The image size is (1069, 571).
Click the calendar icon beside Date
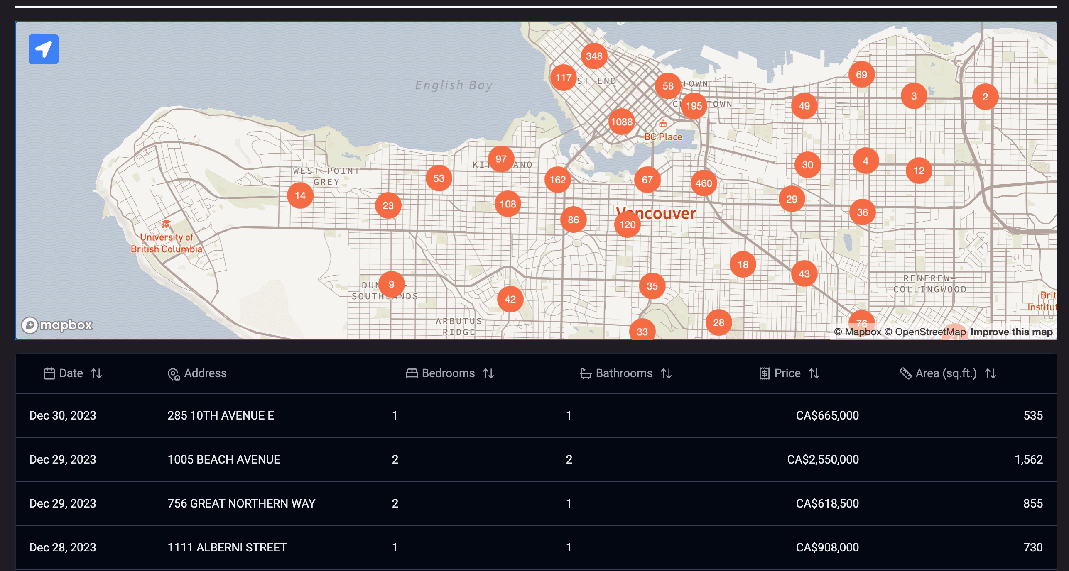click(49, 373)
